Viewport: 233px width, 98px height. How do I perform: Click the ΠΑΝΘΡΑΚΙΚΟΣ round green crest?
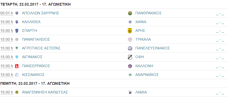click(x=130, y=13)
